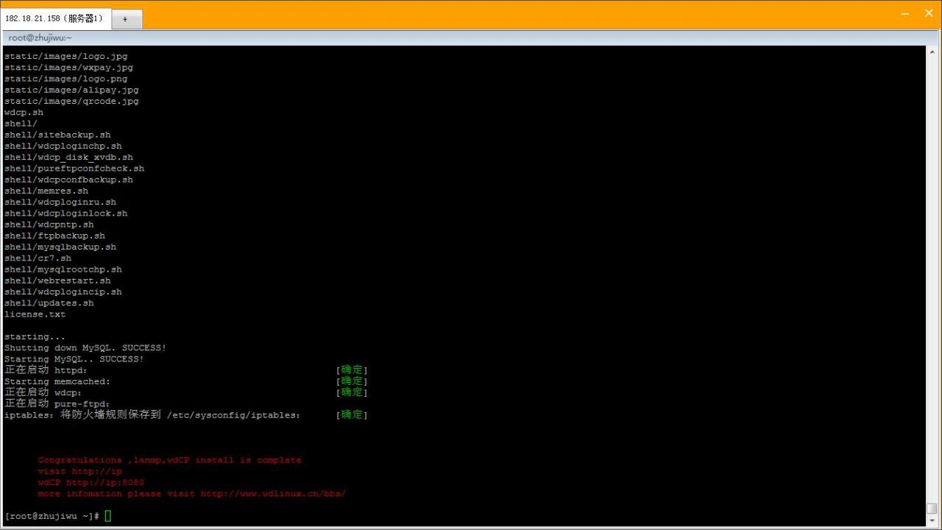Open a new session with the + tab
Image resolution: width=942 pixels, height=530 pixels.
tap(126, 19)
